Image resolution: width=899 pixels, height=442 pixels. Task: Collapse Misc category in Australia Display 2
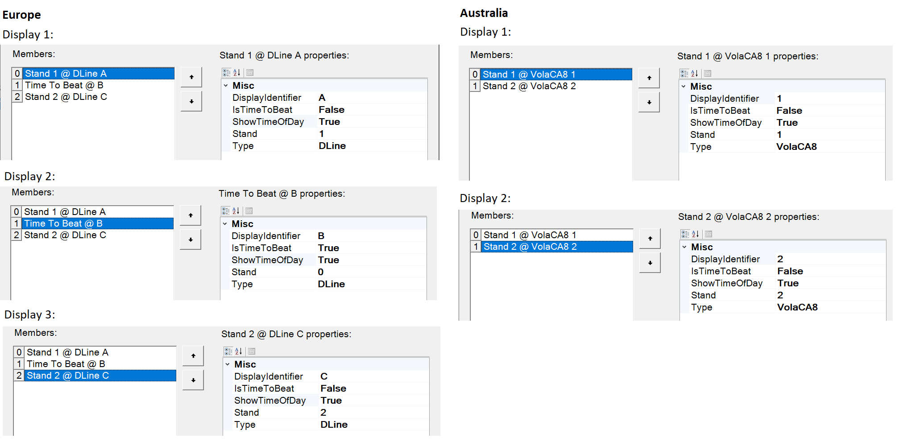684,247
